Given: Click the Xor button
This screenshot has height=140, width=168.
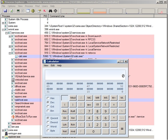Looking at the screenshot, I should (73, 118).
